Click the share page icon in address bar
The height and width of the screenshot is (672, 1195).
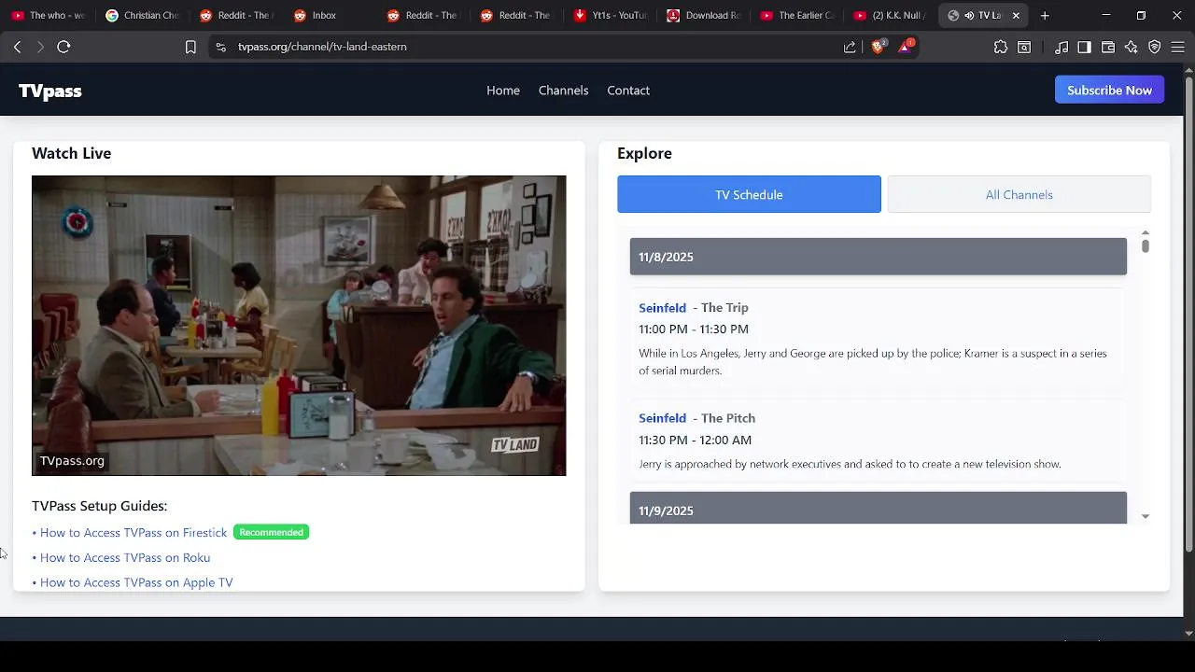click(850, 47)
